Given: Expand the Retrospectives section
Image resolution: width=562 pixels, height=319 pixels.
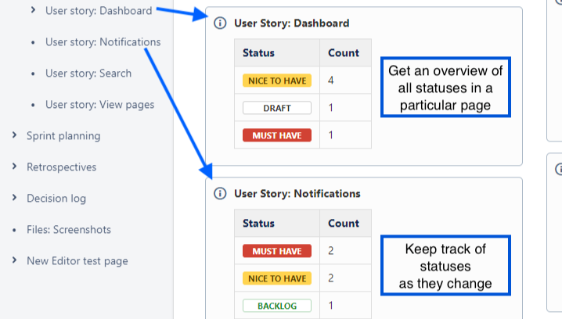Looking at the screenshot, I should tap(15, 167).
